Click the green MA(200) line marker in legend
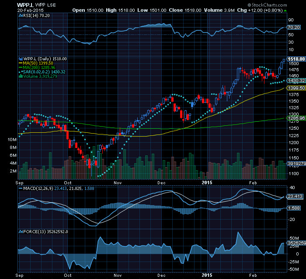The image size is (306, 279). (21, 68)
